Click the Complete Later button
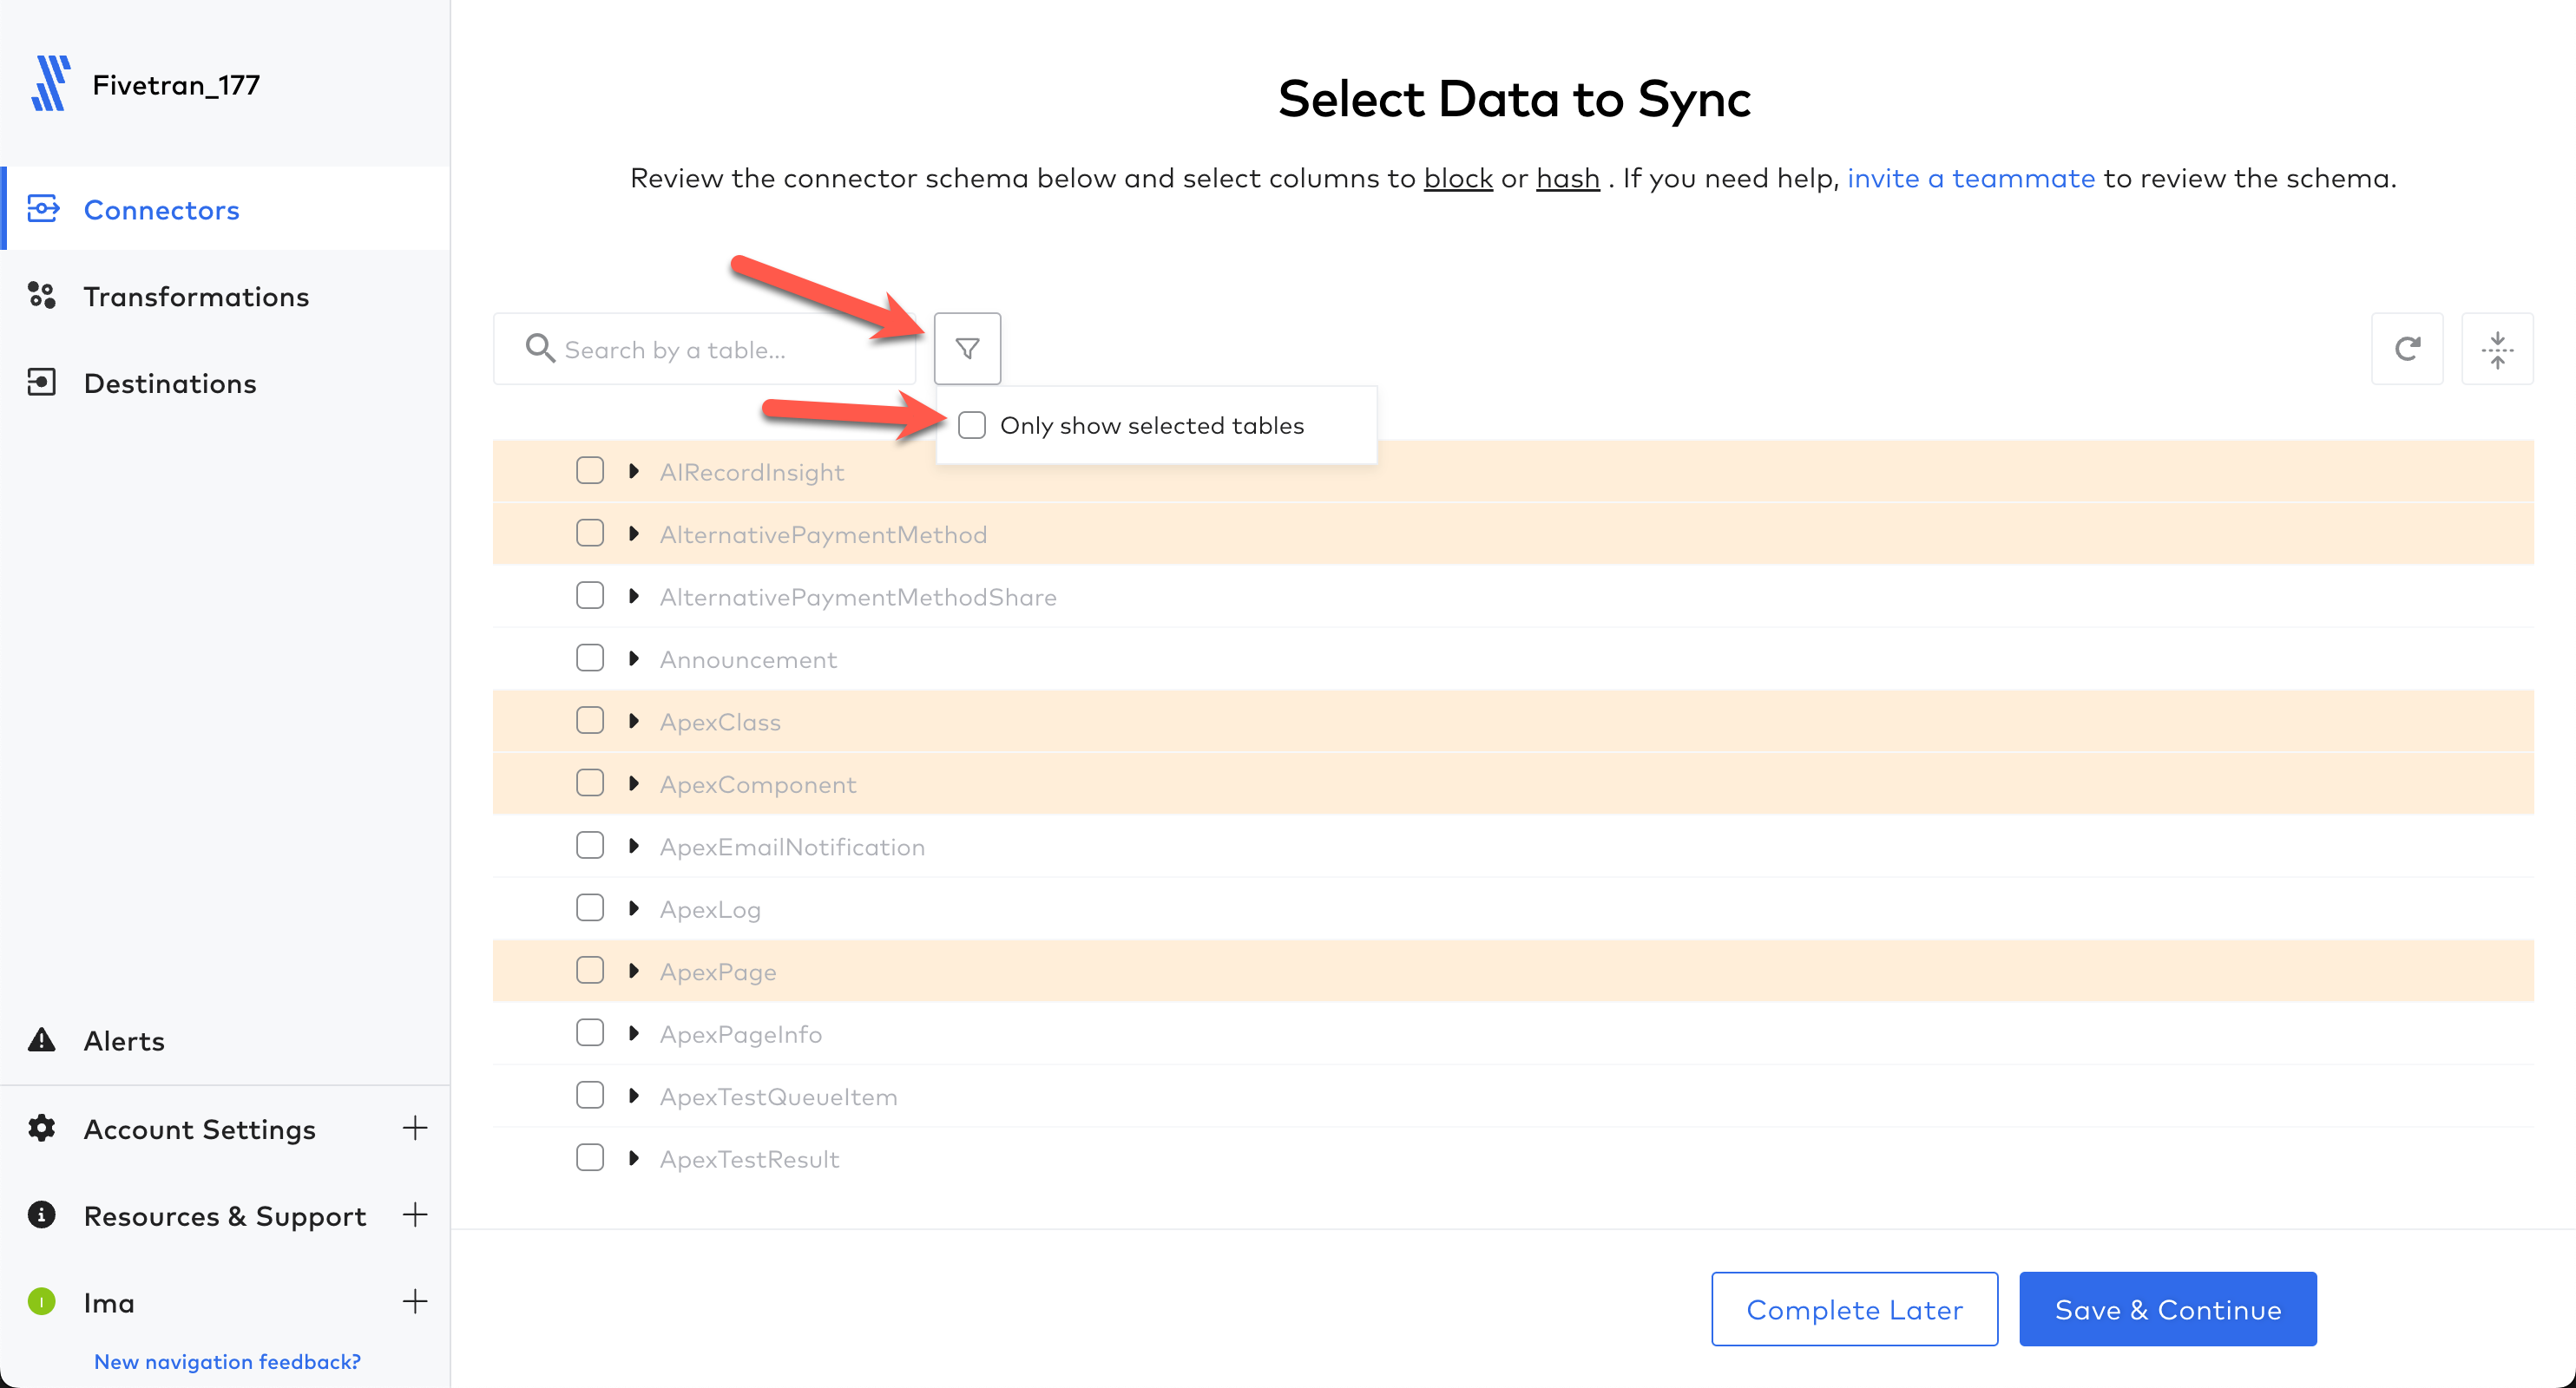This screenshot has height=1388, width=2576. point(1853,1307)
